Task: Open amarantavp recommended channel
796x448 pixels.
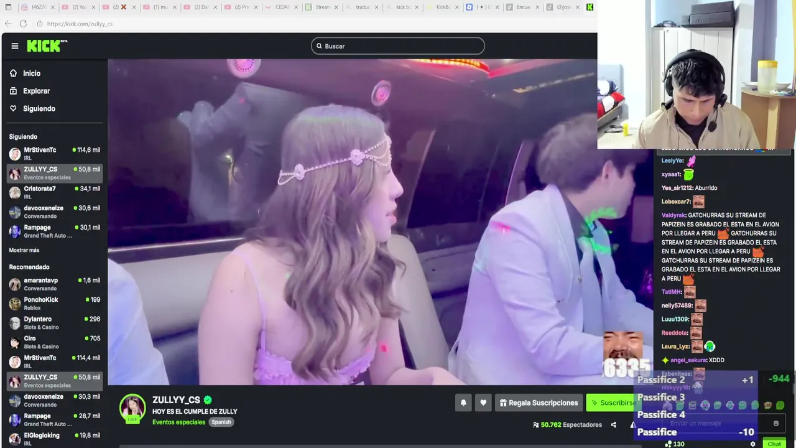Action: tap(55, 284)
